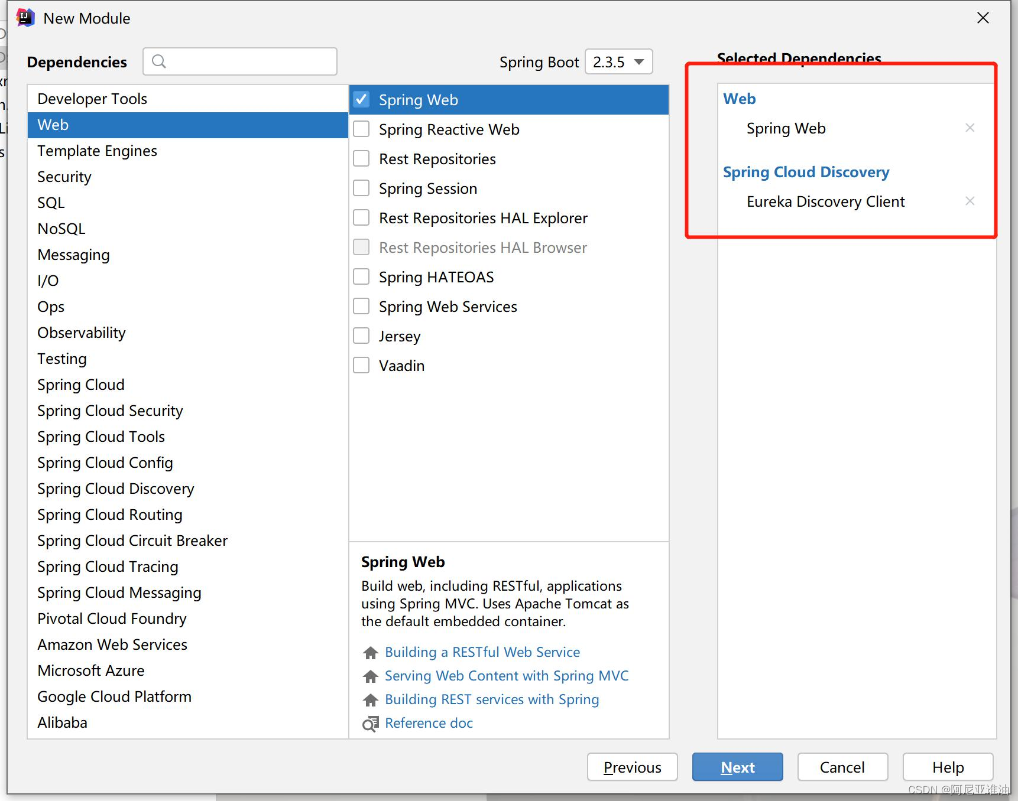Open the Spring Boot version dropdown
Viewport: 1018px width, 801px height.
point(618,61)
